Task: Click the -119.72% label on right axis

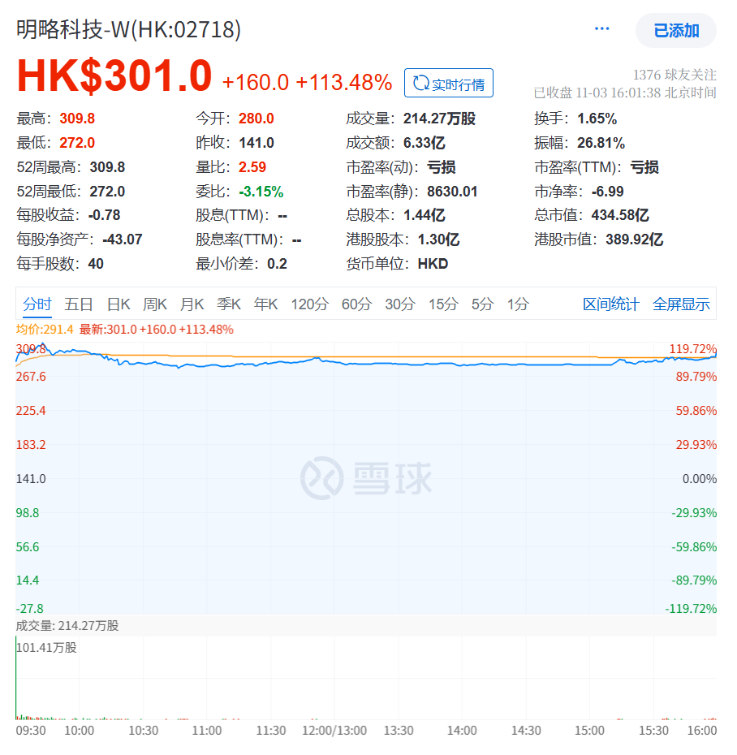Action: 691,609
